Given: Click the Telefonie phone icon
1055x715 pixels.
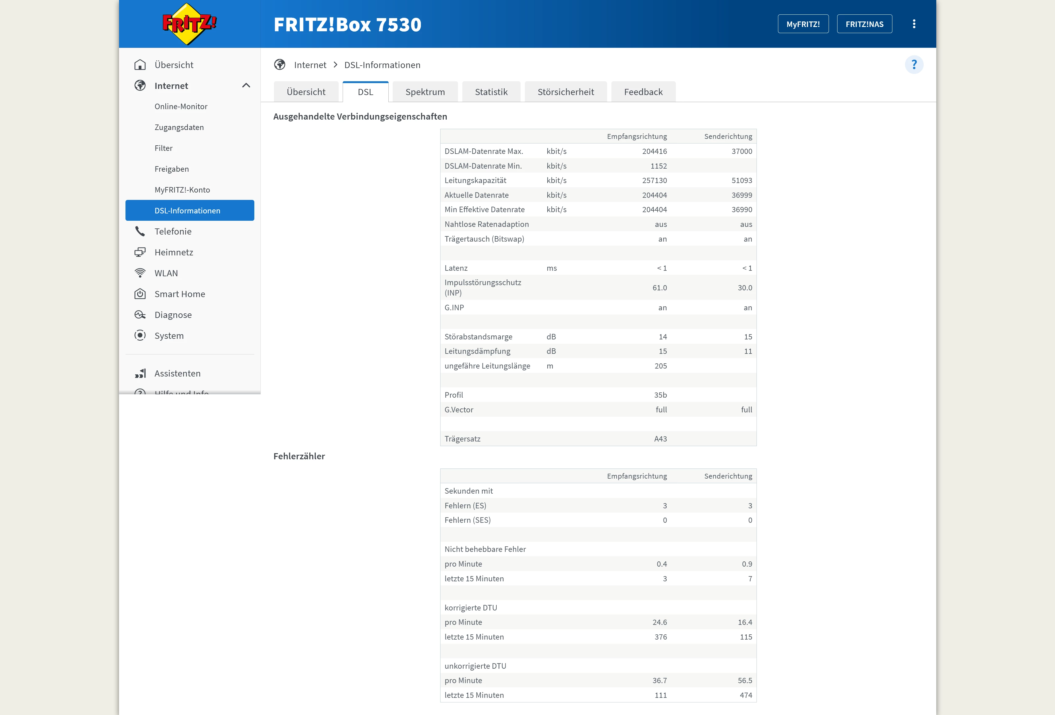Looking at the screenshot, I should [x=140, y=231].
